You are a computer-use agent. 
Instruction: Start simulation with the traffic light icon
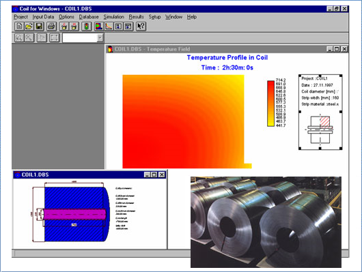(x=86, y=27)
